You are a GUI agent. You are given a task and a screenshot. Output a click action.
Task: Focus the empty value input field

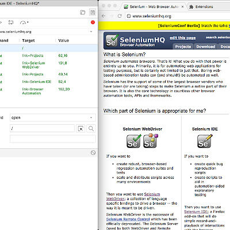click(53, 139)
